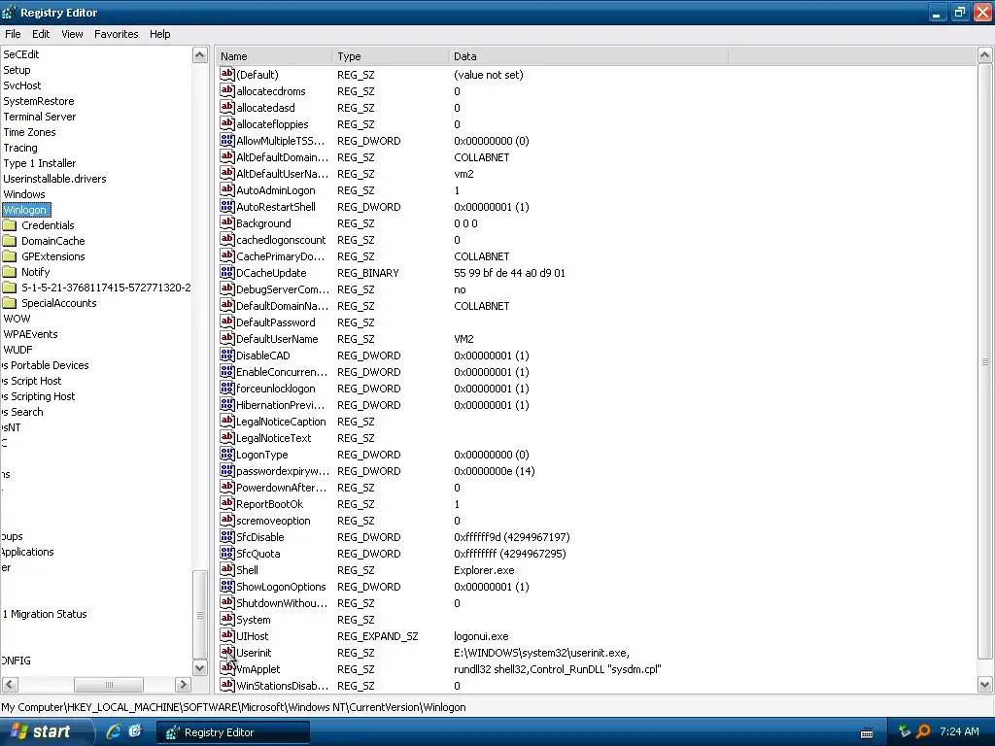
Task: Select the Time Zones key
Action: click(x=29, y=132)
